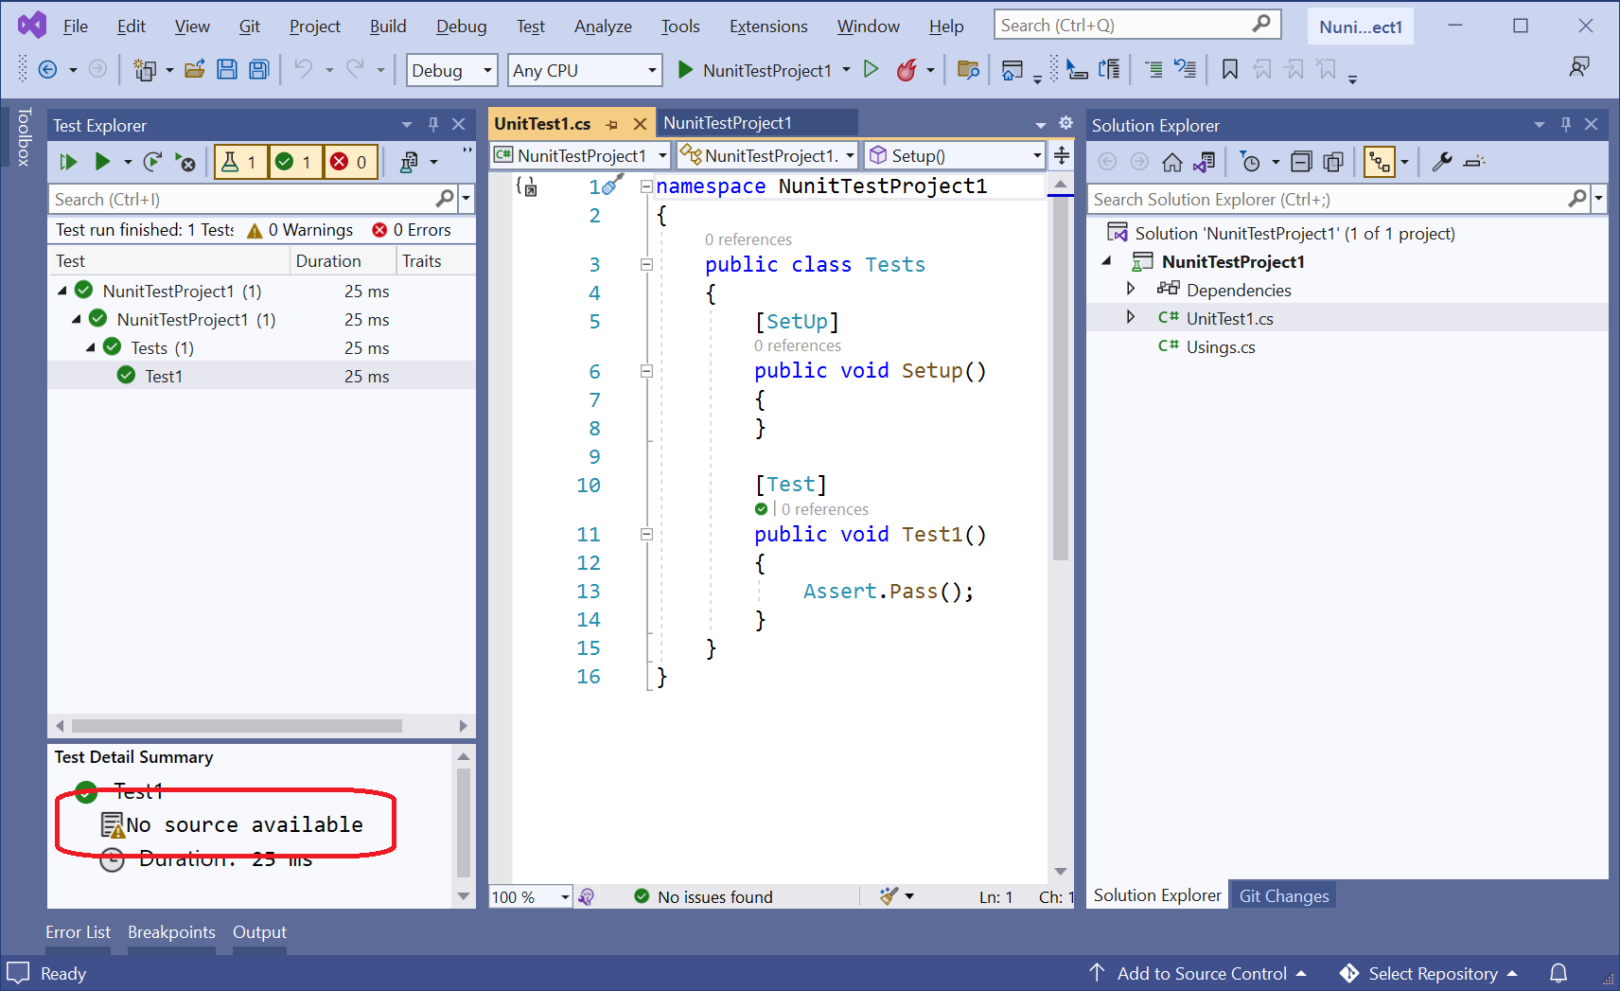
Task: Toggle the failed tests filter
Action: [350, 161]
